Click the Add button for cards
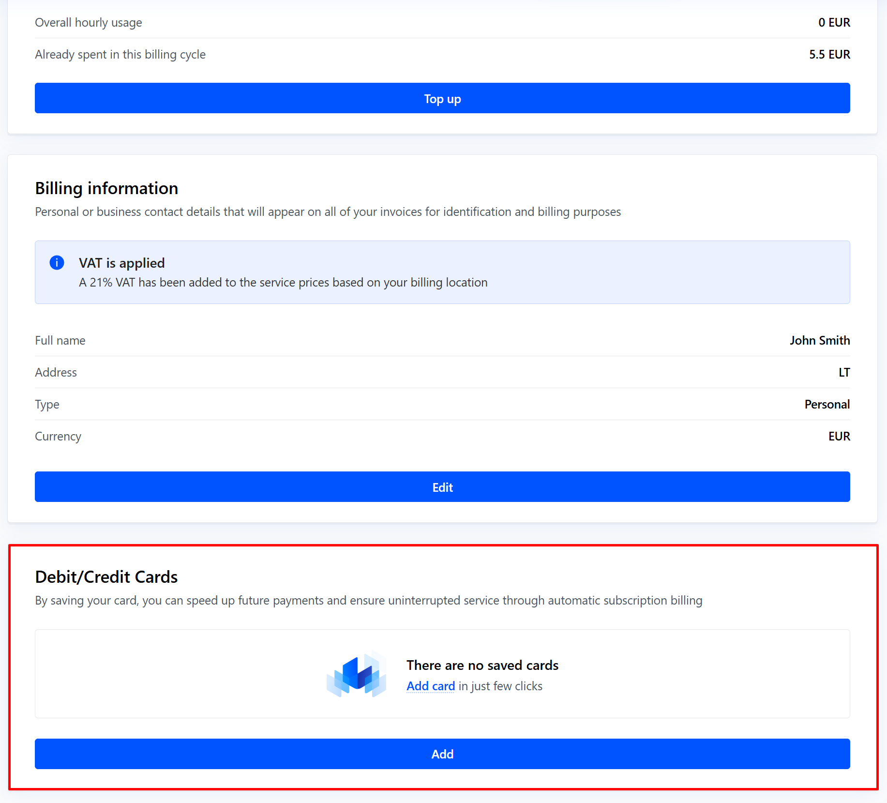This screenshot has height=803, width=887. pyautogui.click(x=442, y=754)
